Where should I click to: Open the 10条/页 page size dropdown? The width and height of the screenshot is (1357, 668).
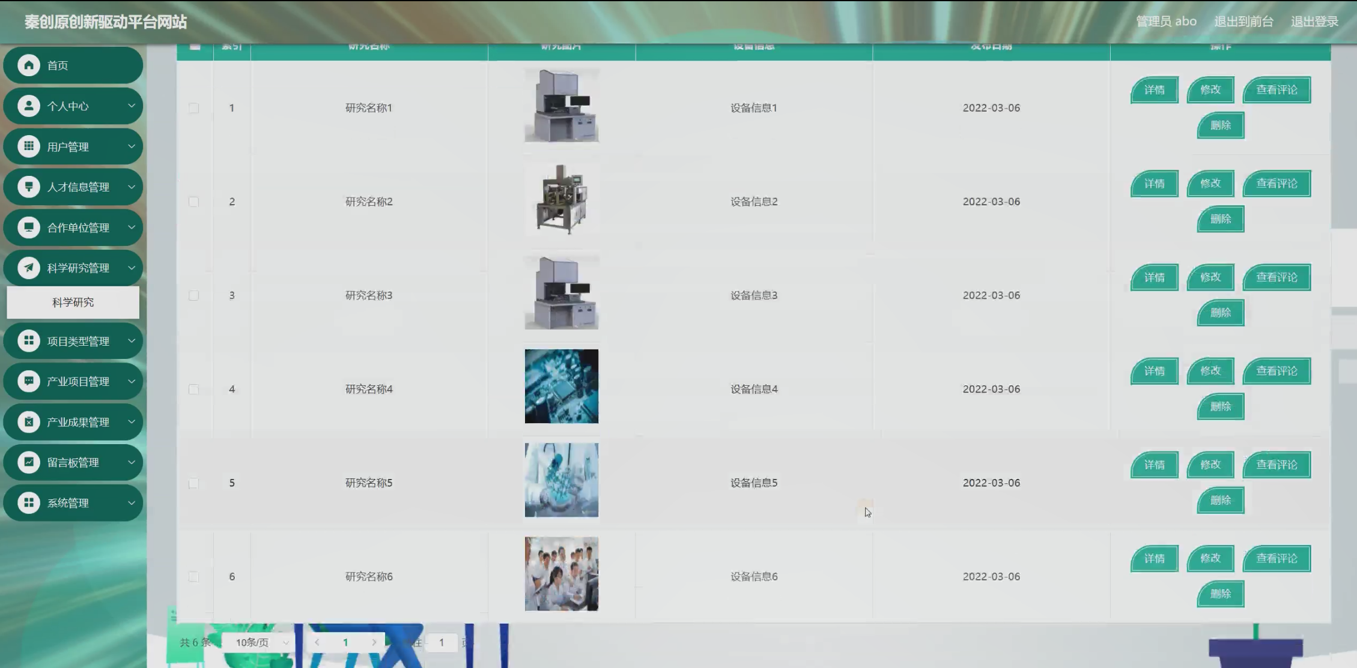pyautogui.click(x=261, y=642)
